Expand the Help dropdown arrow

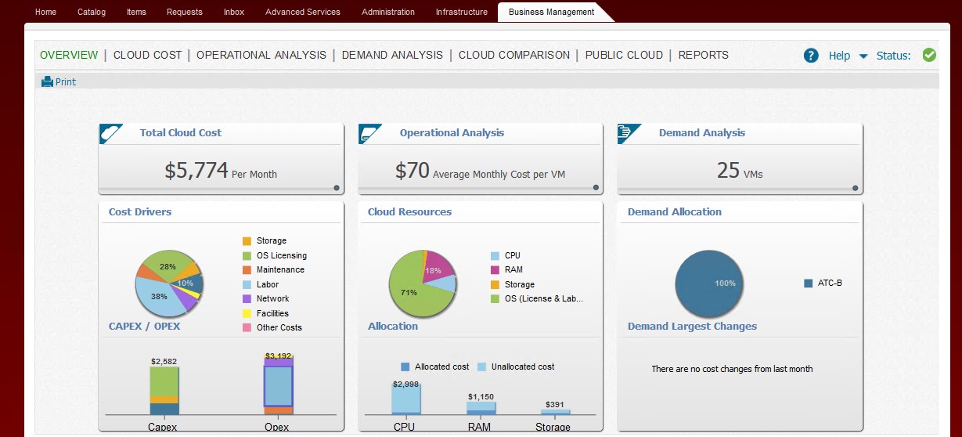(863, 56)
